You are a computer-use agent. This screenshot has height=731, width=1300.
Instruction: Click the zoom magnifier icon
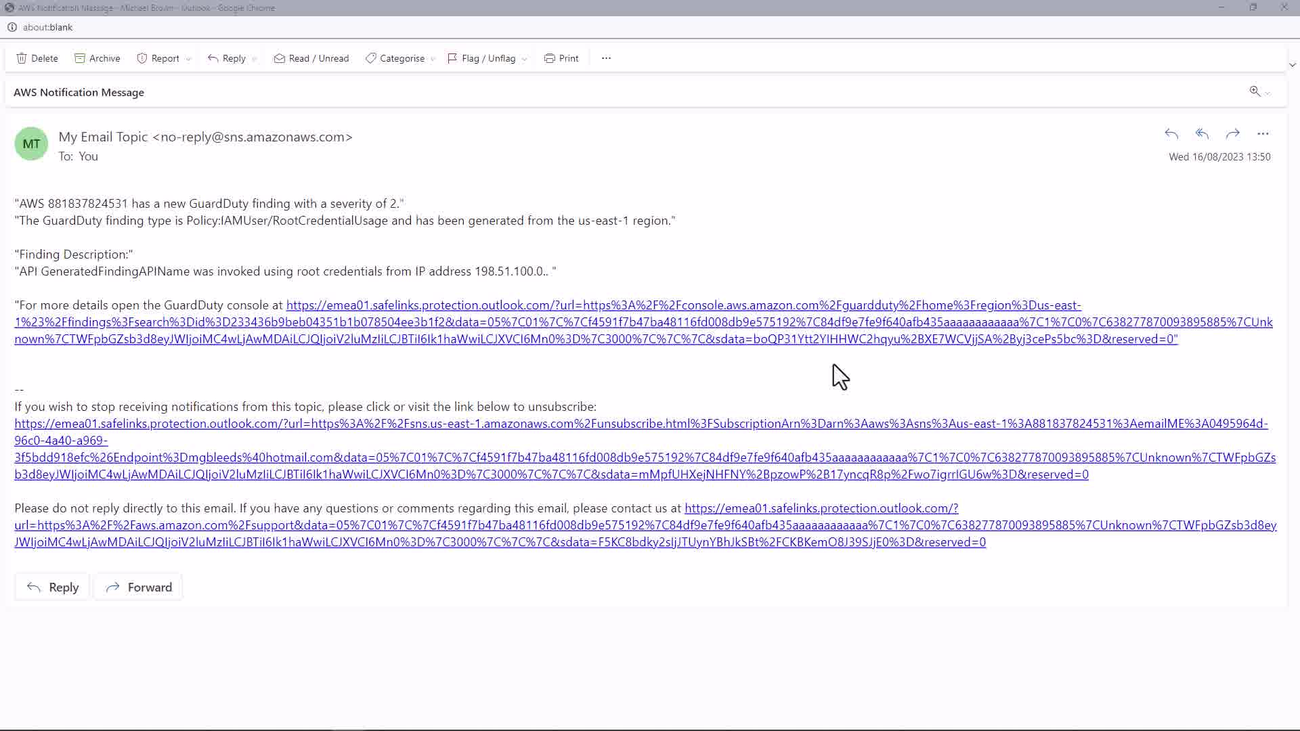point(1255,91)
